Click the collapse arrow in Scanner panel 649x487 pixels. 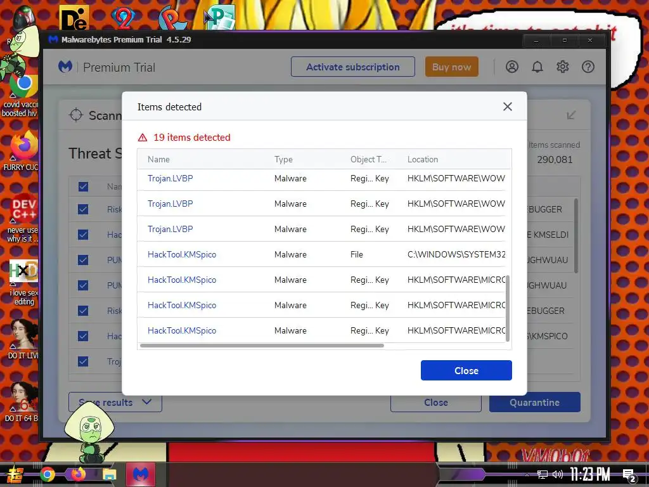click(x=571, y=115)
